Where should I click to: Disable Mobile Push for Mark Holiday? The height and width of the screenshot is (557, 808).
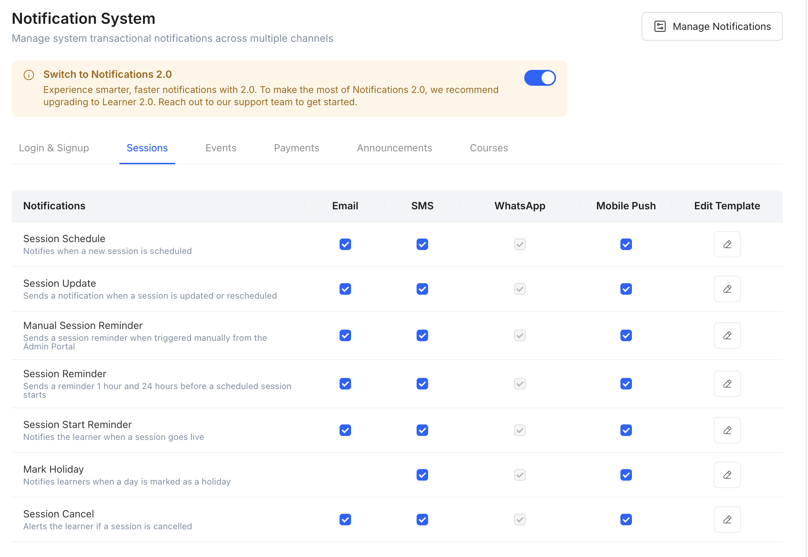(626, 475)
